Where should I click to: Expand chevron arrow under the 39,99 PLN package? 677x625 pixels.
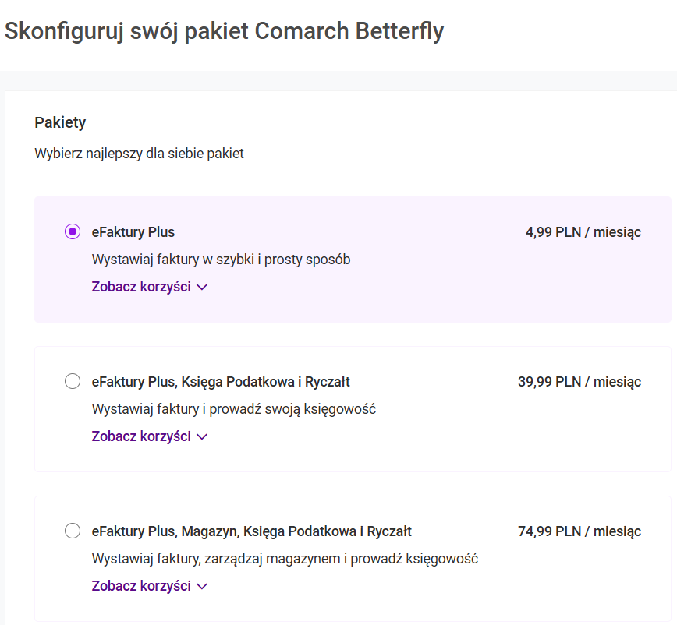203,436
